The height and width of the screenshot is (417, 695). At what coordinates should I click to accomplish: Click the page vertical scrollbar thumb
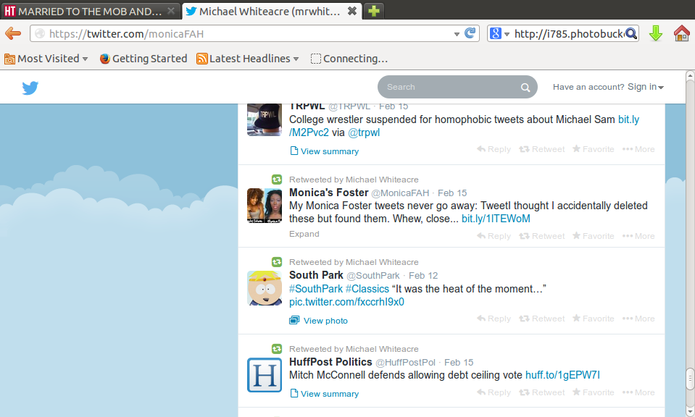pyautogui.click(x=690, y=379)
